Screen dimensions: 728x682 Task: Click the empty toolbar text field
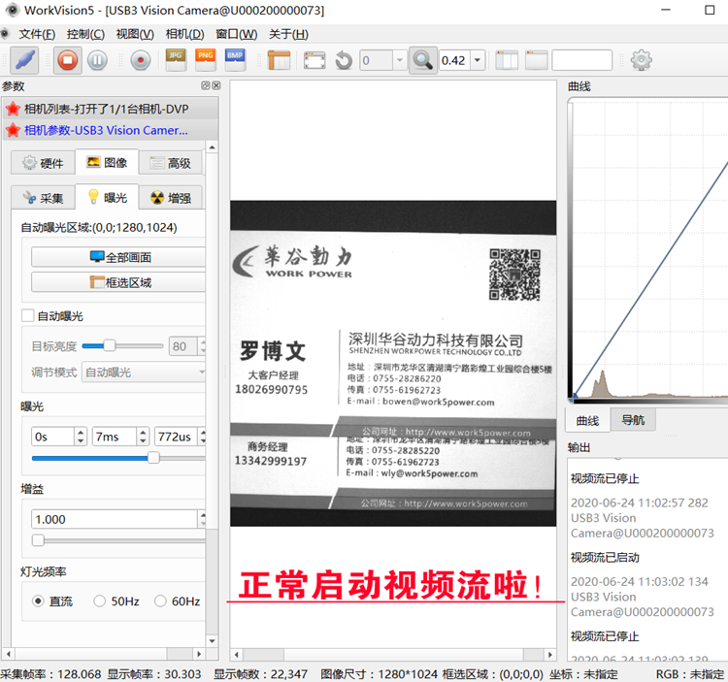[x=581, y=60]
